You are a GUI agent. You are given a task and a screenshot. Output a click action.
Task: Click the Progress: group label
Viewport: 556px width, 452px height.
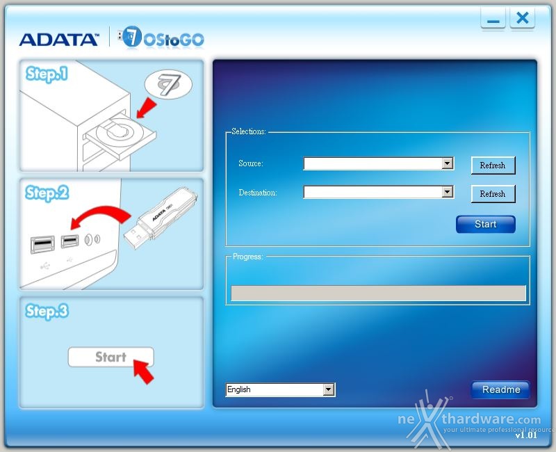click(248, 257)
